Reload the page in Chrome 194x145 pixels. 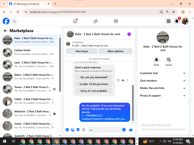(x=18, y=12)
